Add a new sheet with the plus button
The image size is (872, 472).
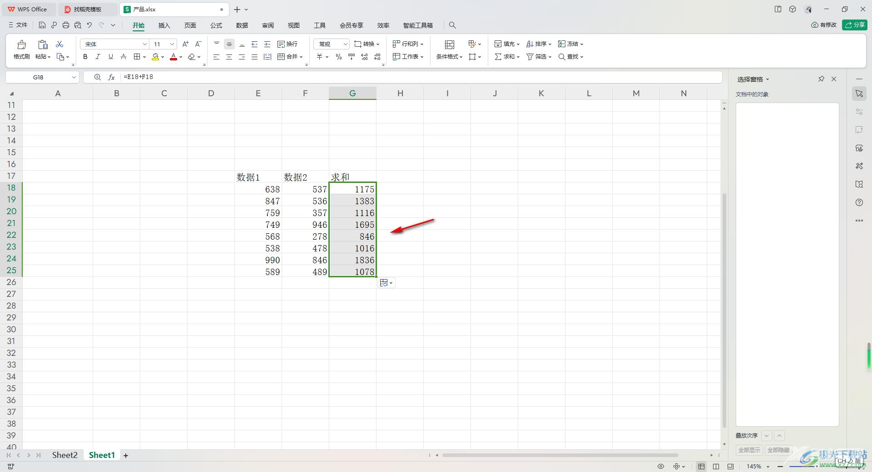tap(126, 456)
